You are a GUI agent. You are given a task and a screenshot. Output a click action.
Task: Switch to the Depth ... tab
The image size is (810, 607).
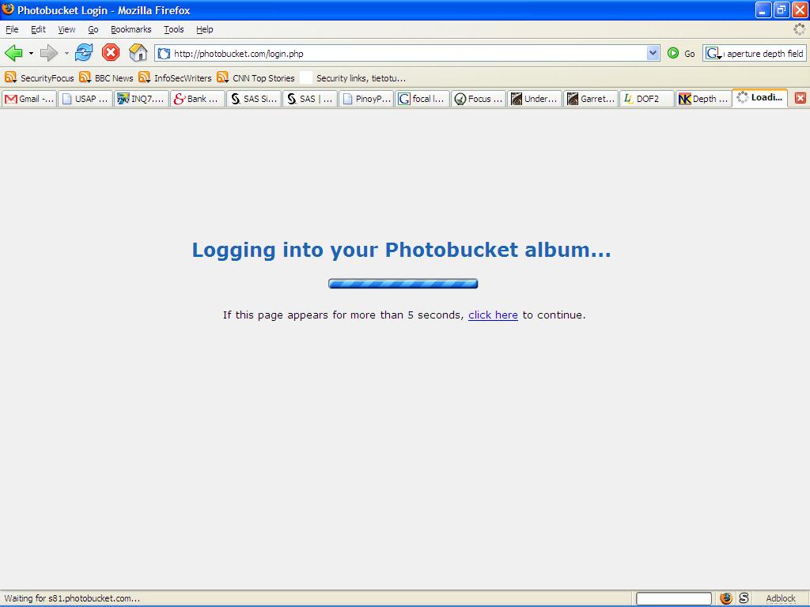coord(703,99)
